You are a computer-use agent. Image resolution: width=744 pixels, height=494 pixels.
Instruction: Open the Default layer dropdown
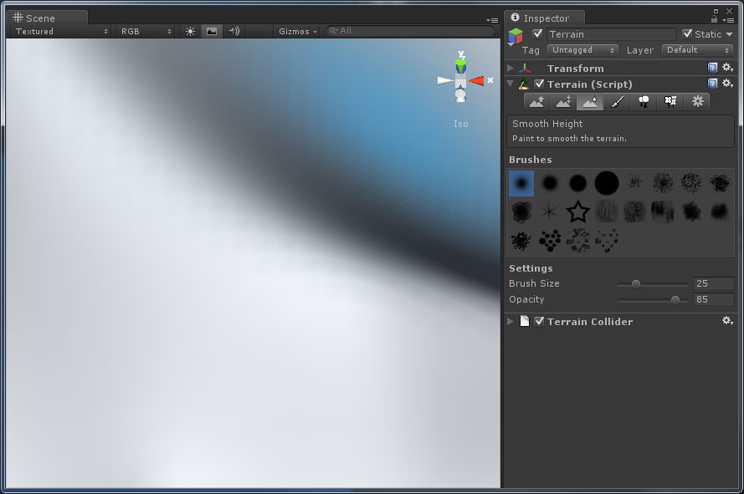pos(697,50)
